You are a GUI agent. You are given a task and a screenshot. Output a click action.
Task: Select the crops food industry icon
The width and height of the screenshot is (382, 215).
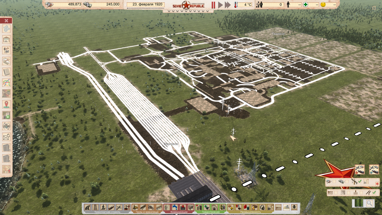click(231, 207)
